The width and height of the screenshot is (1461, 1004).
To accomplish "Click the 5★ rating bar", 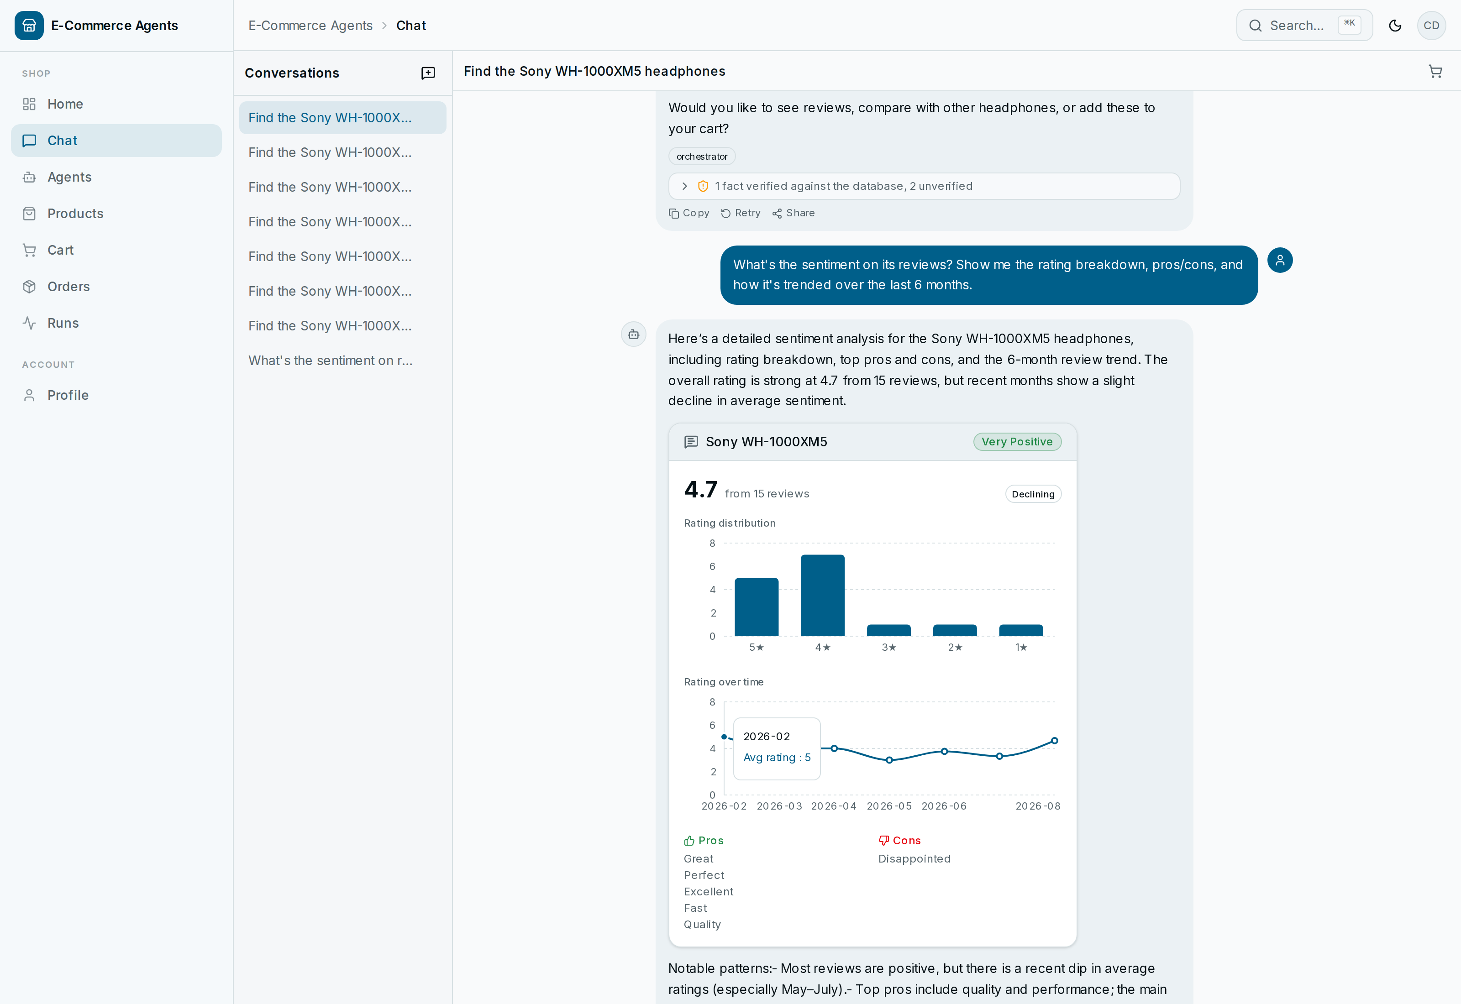I will pyautogui.click(x=757, y=607).
